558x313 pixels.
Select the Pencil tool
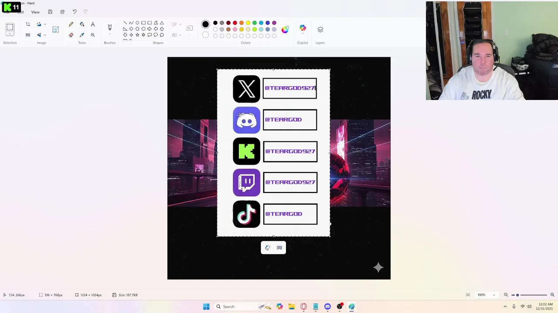pyautogui.click(x=71, y=24)
